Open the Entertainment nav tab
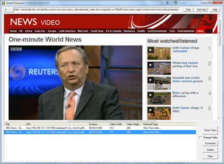This screenshot has height=164, width=224. 186,31
